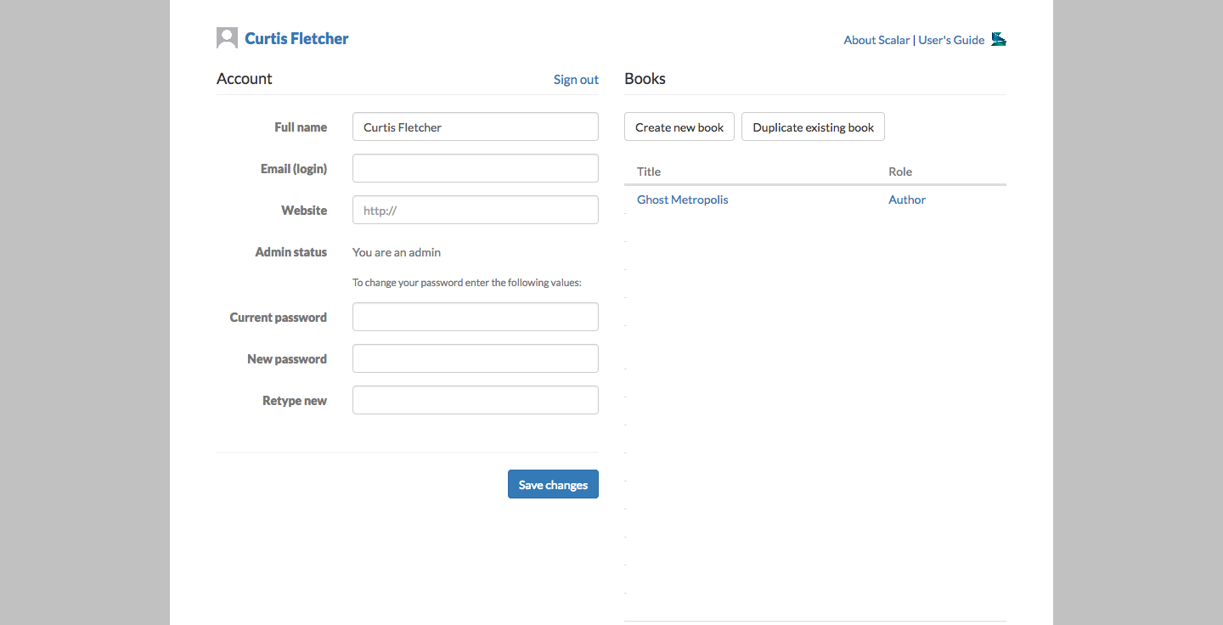Click the Books section heading
This screenshot has width=1223, height=625.
tap(645, 79)
